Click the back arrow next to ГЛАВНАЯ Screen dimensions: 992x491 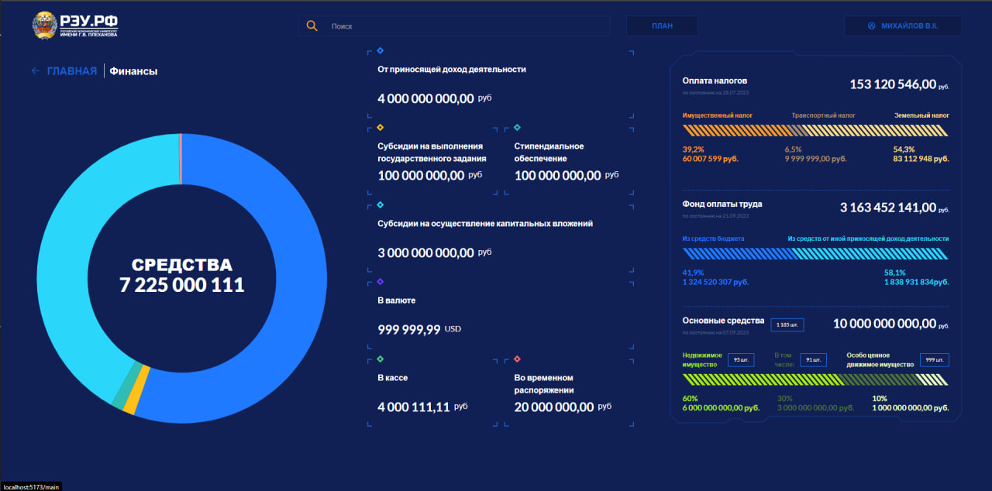(x=35, y=71)
